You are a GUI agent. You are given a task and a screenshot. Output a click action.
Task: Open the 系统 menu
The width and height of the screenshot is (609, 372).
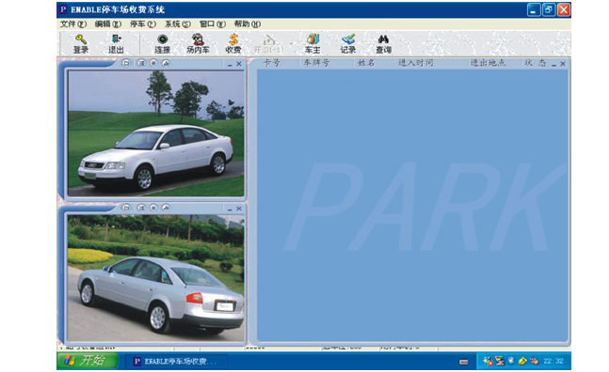(x=178, y=24)
